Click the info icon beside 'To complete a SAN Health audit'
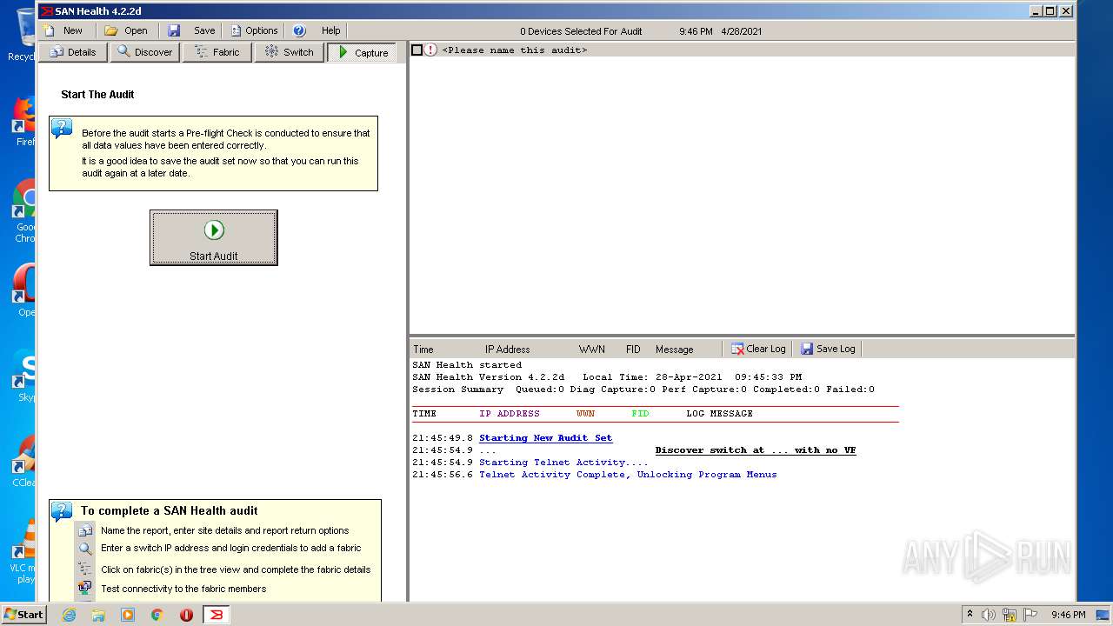Screen dimensions: 1113x626 pos(62,511)
